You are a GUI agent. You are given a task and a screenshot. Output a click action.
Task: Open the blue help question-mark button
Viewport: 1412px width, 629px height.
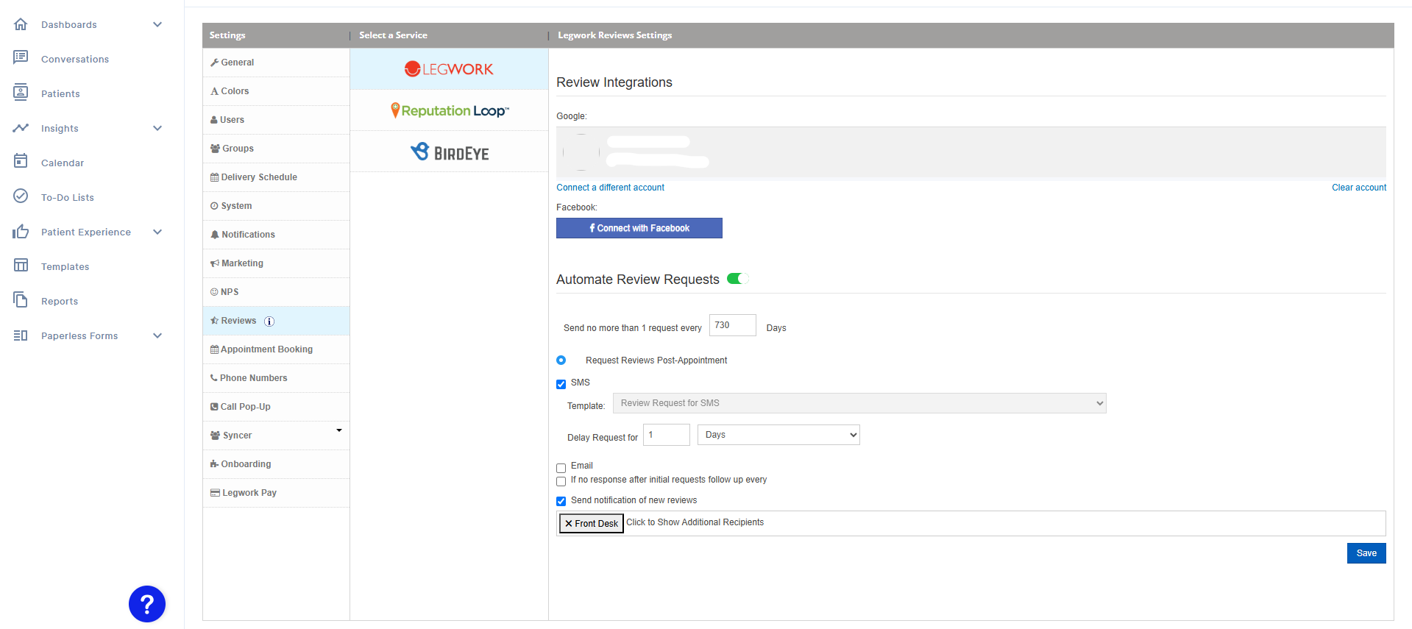click(x=147, y=604)
